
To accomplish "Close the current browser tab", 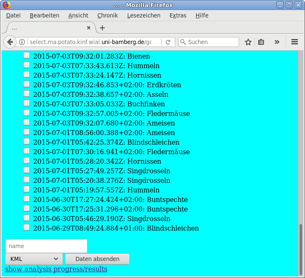I will point(88,28).
